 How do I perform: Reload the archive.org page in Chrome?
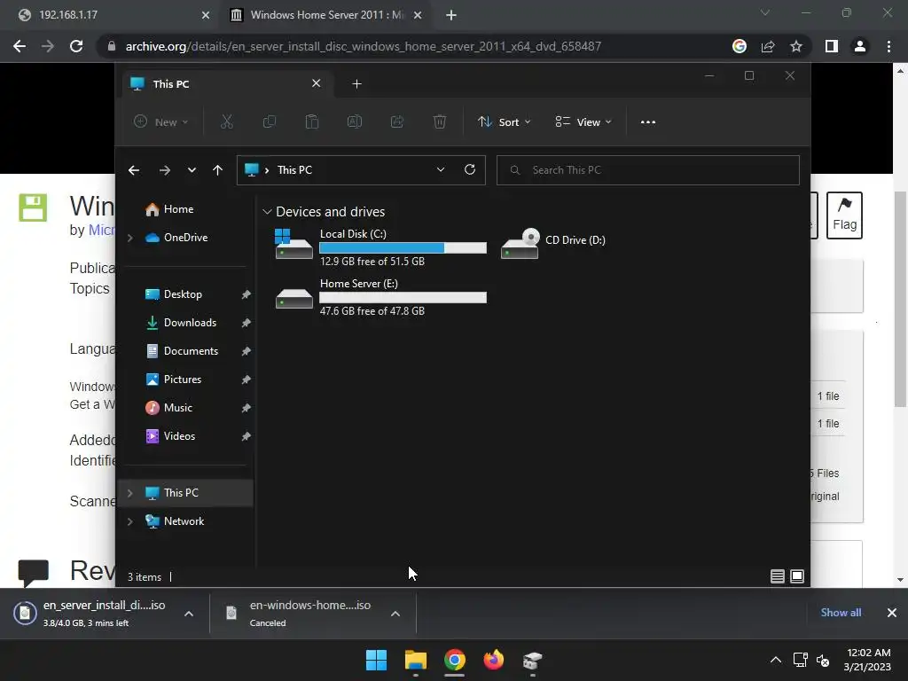pyautogui.click(x=76, y=46)
